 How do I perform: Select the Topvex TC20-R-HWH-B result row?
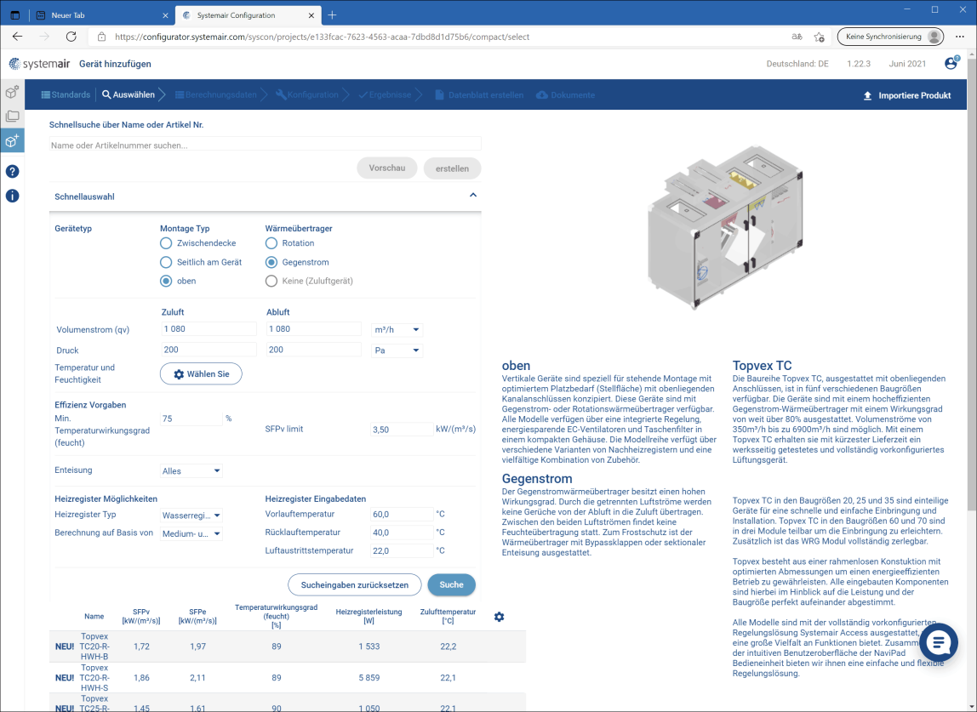[x=288, y=646]
